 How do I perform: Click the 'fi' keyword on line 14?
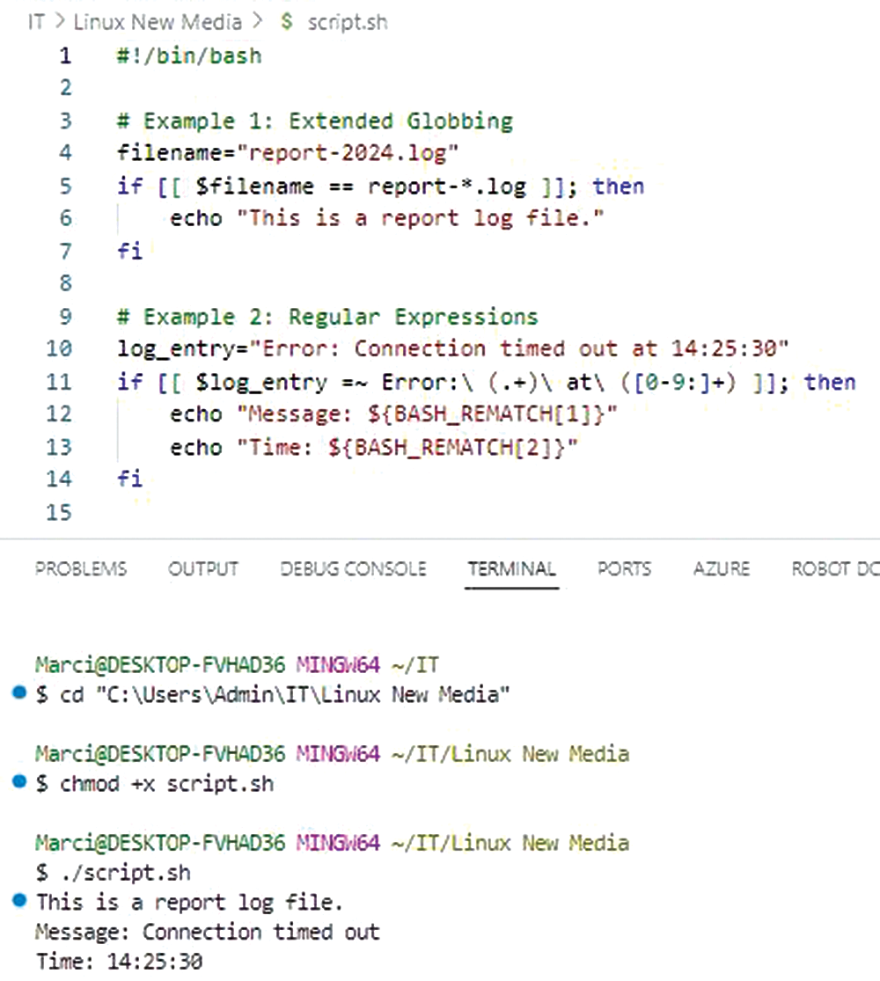tap(129, 479)
